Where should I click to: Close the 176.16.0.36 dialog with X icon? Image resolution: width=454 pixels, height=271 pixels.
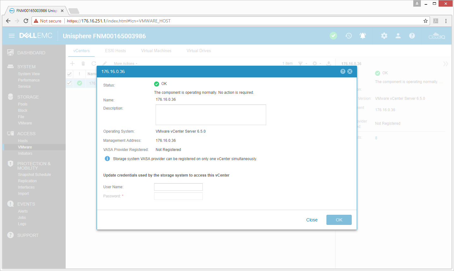point(350,71)
